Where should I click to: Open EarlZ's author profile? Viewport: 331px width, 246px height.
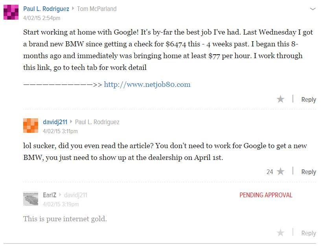pos(50,195)
